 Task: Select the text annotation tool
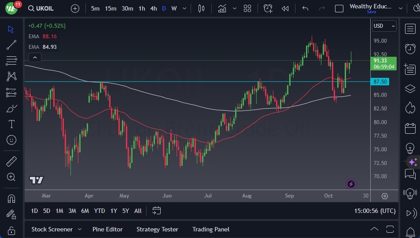[x=11, y=124]
